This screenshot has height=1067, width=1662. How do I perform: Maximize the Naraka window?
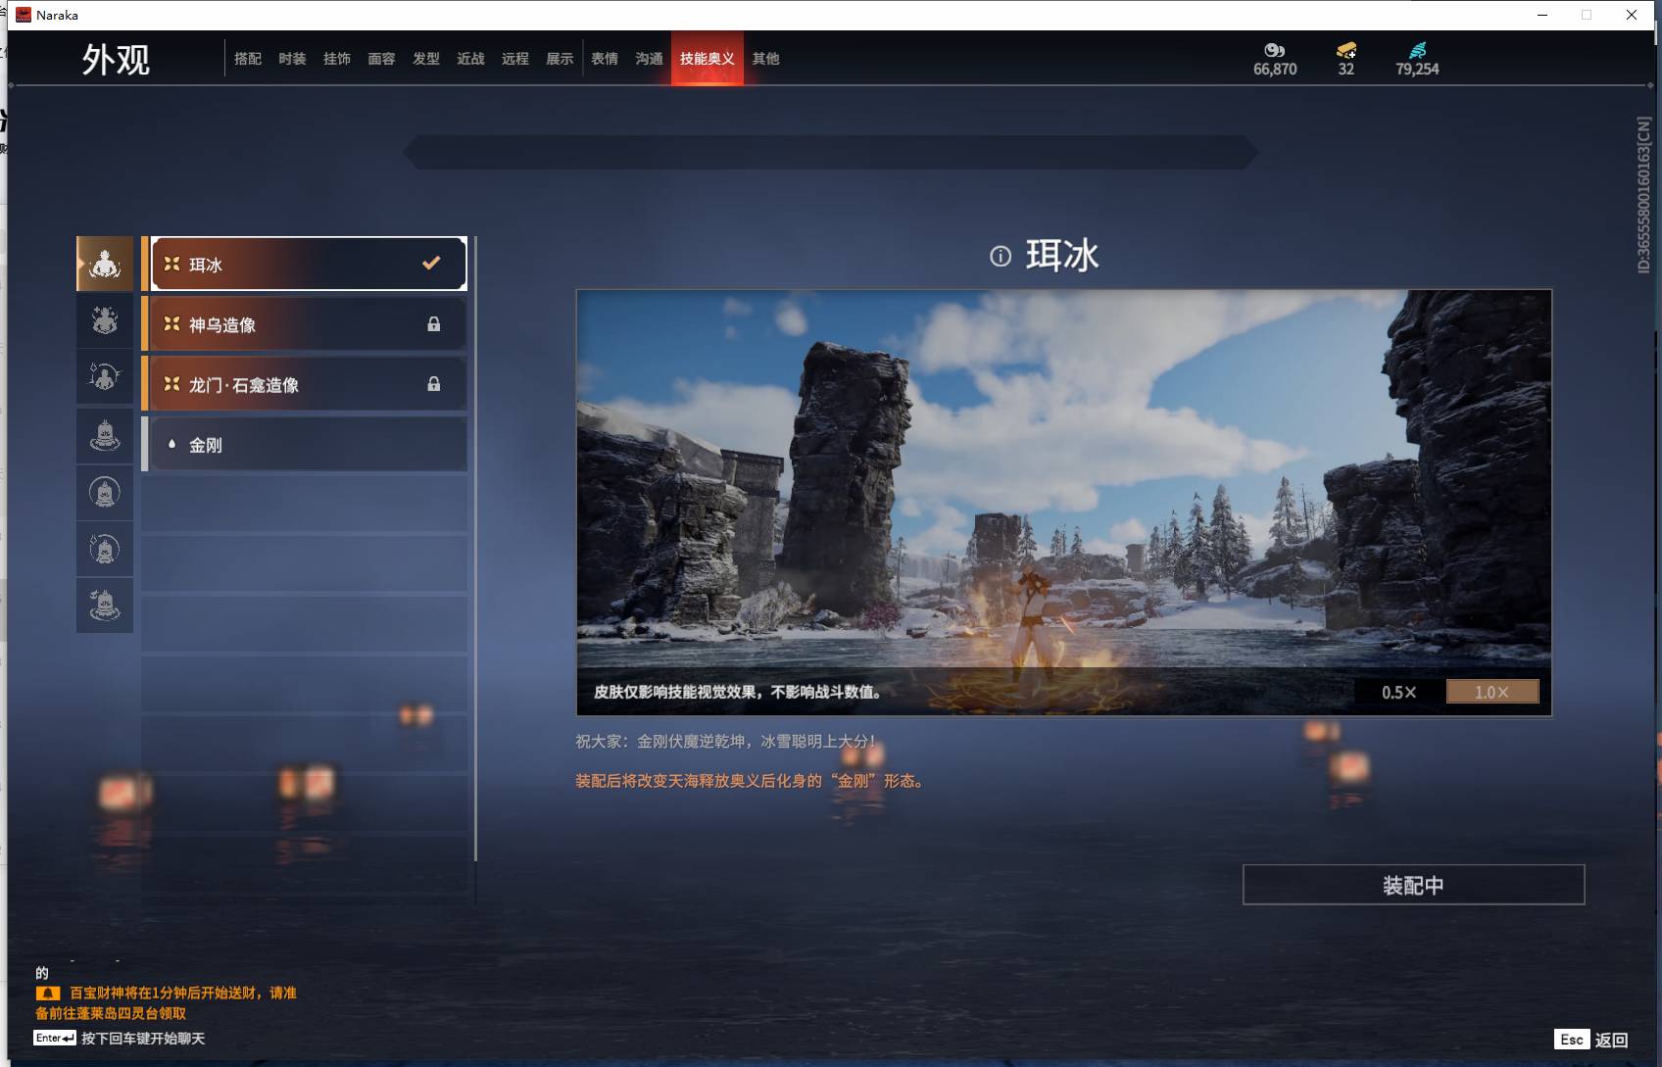(1587, 15)
